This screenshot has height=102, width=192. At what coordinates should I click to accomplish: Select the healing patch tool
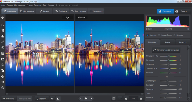(x=3, y=30)
